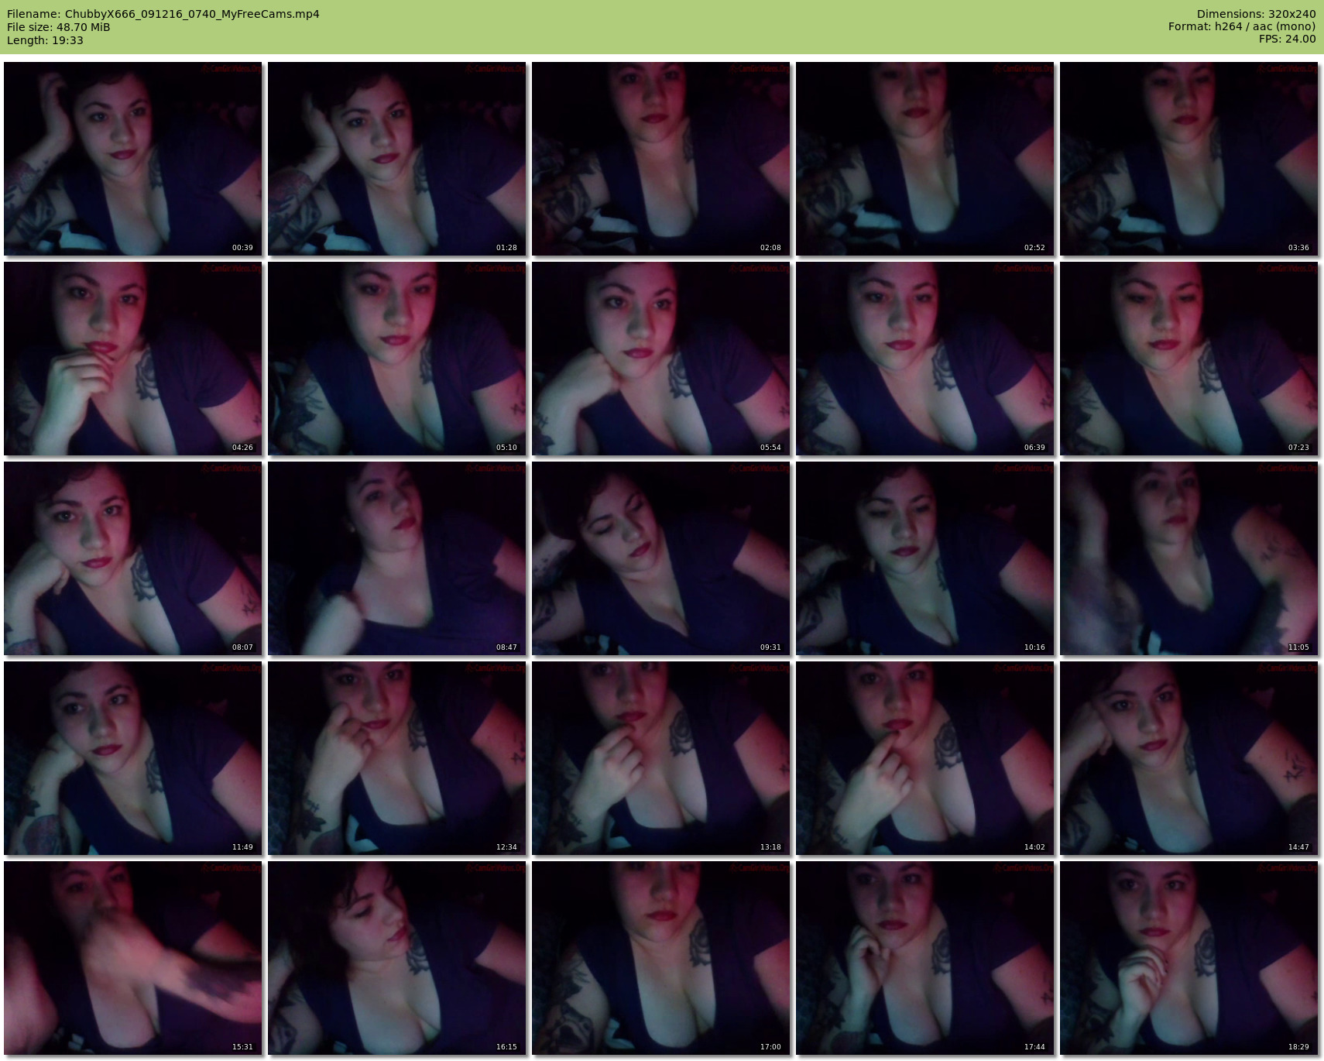This screenshot has width=1324, height=1061.
Task: Select the thumbnail at 12:34
Action: pyautogui.click(x=397, y=758)
